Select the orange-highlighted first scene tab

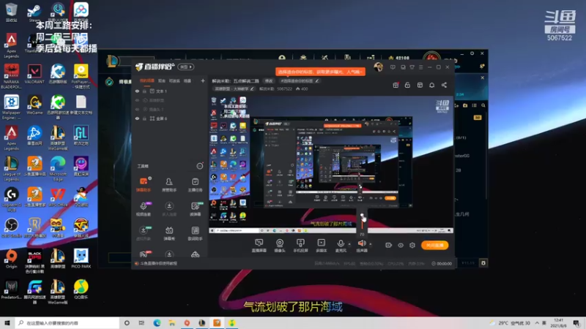[147, 80]
